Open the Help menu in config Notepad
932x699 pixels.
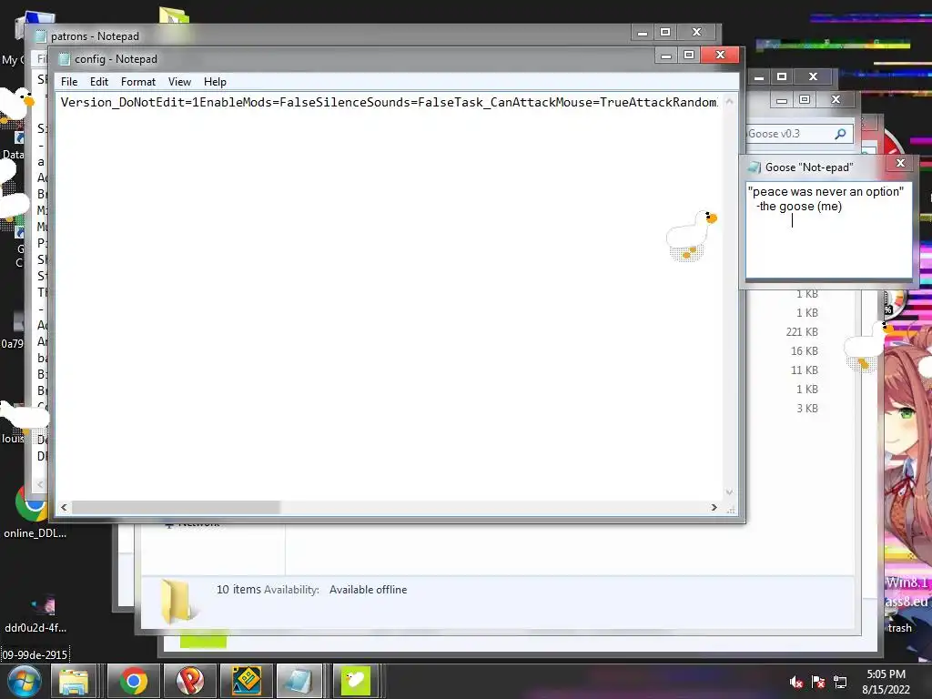pyautogui.click(x=215, y=81)
